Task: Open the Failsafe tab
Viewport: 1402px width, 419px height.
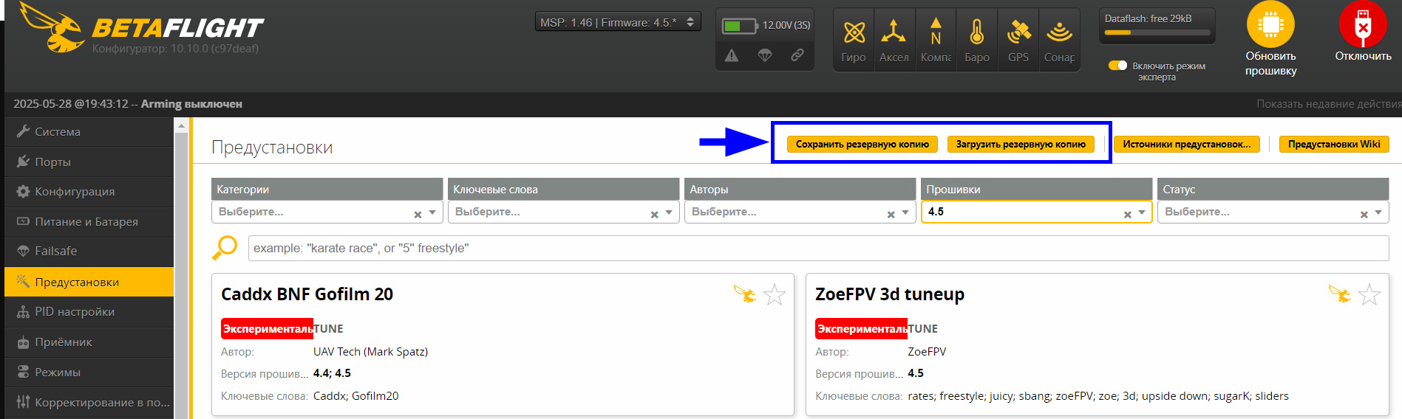Action: [89, 251]
